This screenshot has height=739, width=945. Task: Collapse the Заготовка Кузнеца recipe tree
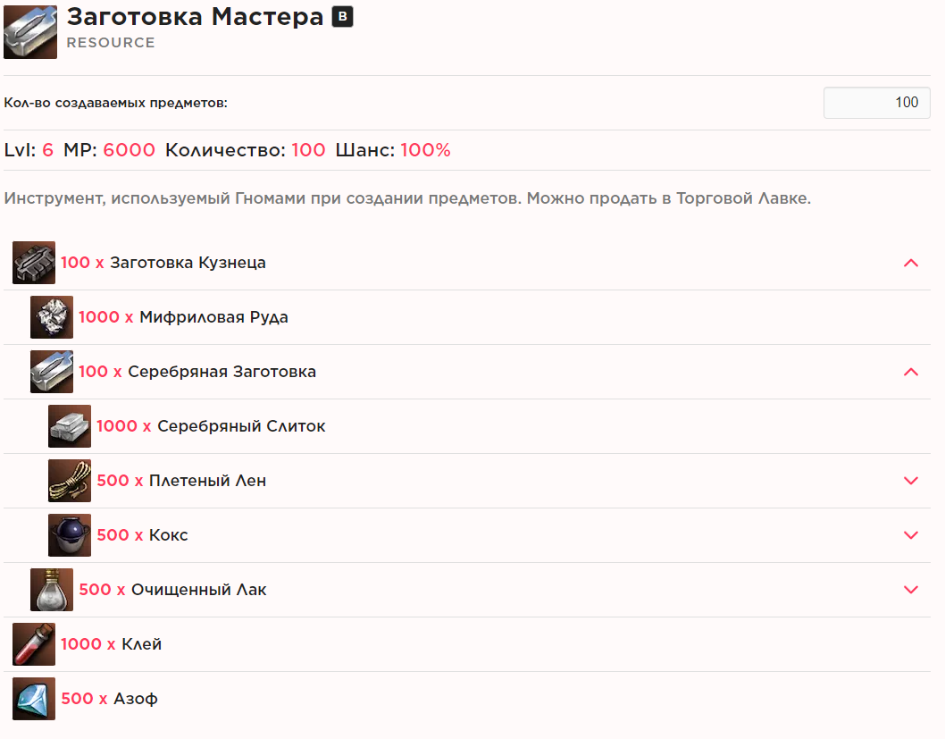pos(911,263)
